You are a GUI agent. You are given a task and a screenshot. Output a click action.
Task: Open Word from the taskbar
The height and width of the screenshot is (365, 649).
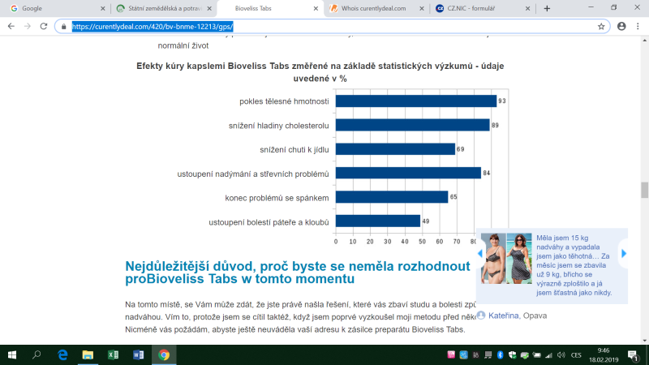(138, 354)
